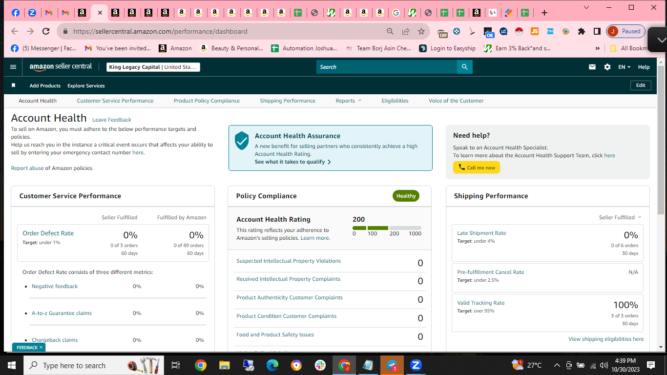Show hidden system tray icons

point(557,365)
